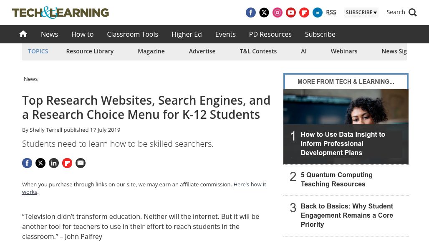Viewport: 429px width, 241px height.
Task: Go to the home page icon
Action: (23, 34)
